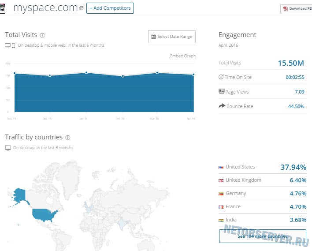This screenshot has width=312, height=251.
Task: Select the Apr 16 data point on the chart
Action: point(193,75)
